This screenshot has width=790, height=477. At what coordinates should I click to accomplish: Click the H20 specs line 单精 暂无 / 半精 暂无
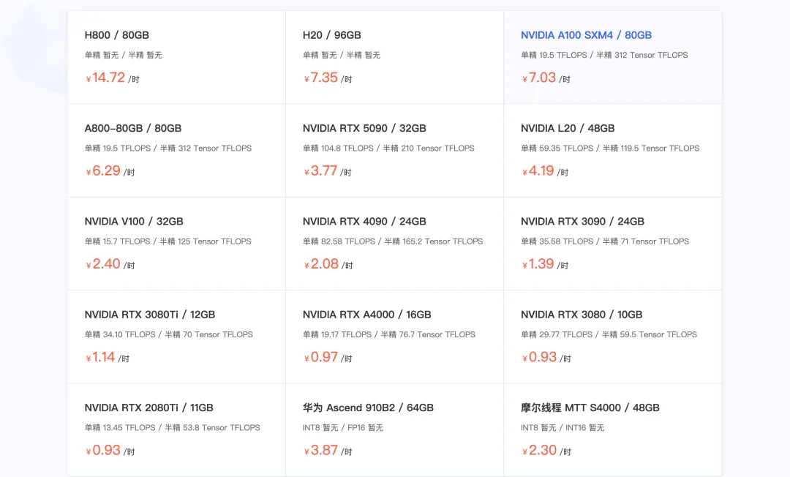point(341,56)
